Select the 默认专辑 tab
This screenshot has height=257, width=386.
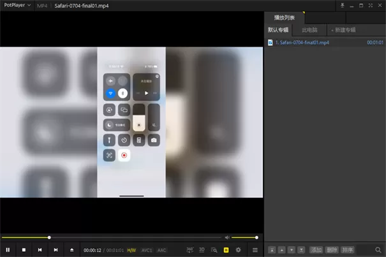(x=278, y=30)
